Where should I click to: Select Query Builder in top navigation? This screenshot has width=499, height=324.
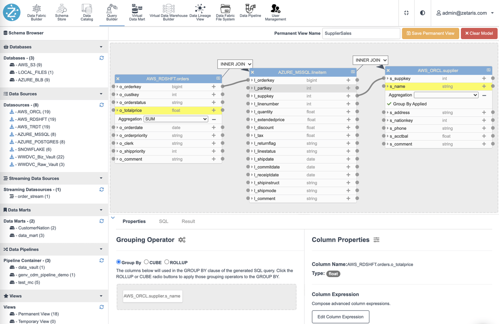point(112,13)
